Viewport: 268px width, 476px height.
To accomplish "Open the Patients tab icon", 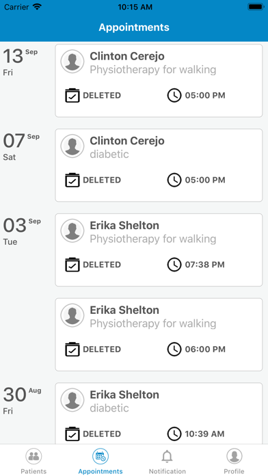I will (33, 456).
